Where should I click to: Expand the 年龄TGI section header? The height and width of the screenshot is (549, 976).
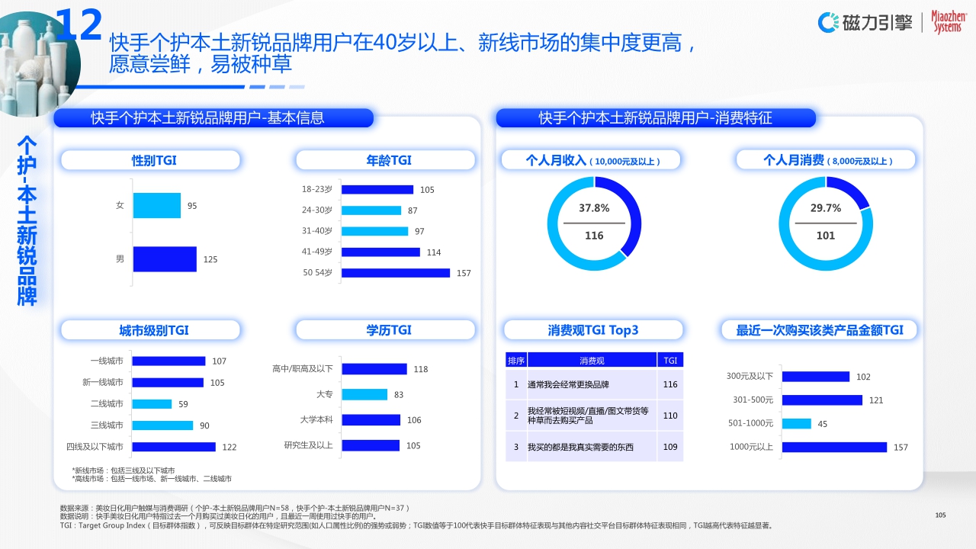pyautogui.click(x=386, y=160)
